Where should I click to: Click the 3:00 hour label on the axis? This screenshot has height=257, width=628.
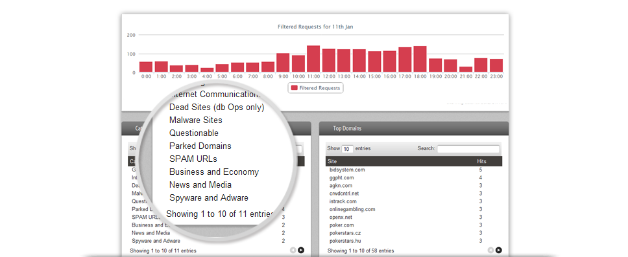point(192,76)
